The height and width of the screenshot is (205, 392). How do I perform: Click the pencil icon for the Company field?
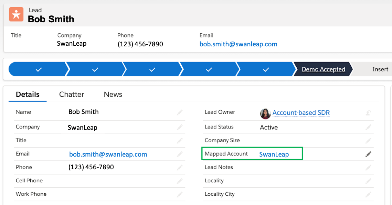click(180, 127)
